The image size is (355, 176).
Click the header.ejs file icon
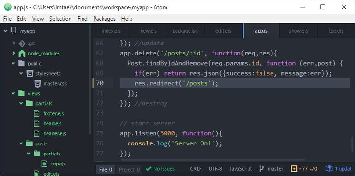pos(36,133)
